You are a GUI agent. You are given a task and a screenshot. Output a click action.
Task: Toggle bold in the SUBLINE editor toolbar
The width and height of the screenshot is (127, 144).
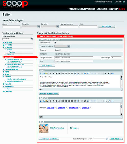click(50, 101)
